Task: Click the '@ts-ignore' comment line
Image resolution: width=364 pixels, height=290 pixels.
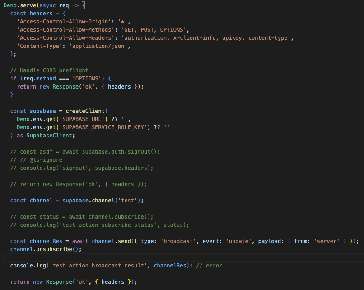Action: click(36, 160)
